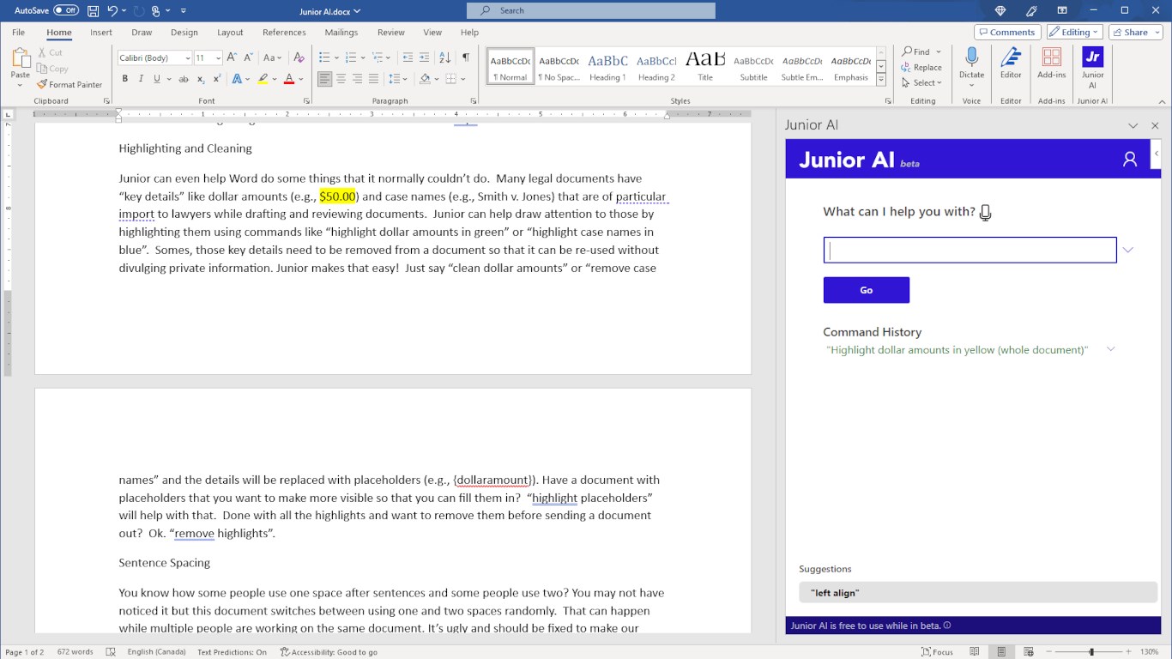Click the Go button in Junior AI
1172x659 pixels.
pos(867,290)
